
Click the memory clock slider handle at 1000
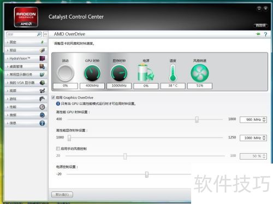point(69,138)
